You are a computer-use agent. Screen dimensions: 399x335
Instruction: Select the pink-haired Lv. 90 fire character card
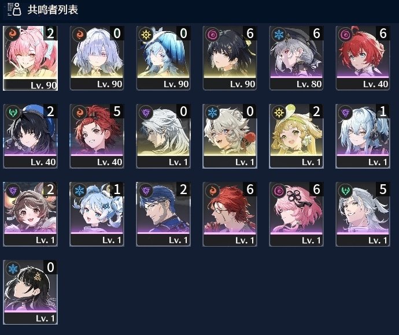pyautogui.click(x=30, y=58)
